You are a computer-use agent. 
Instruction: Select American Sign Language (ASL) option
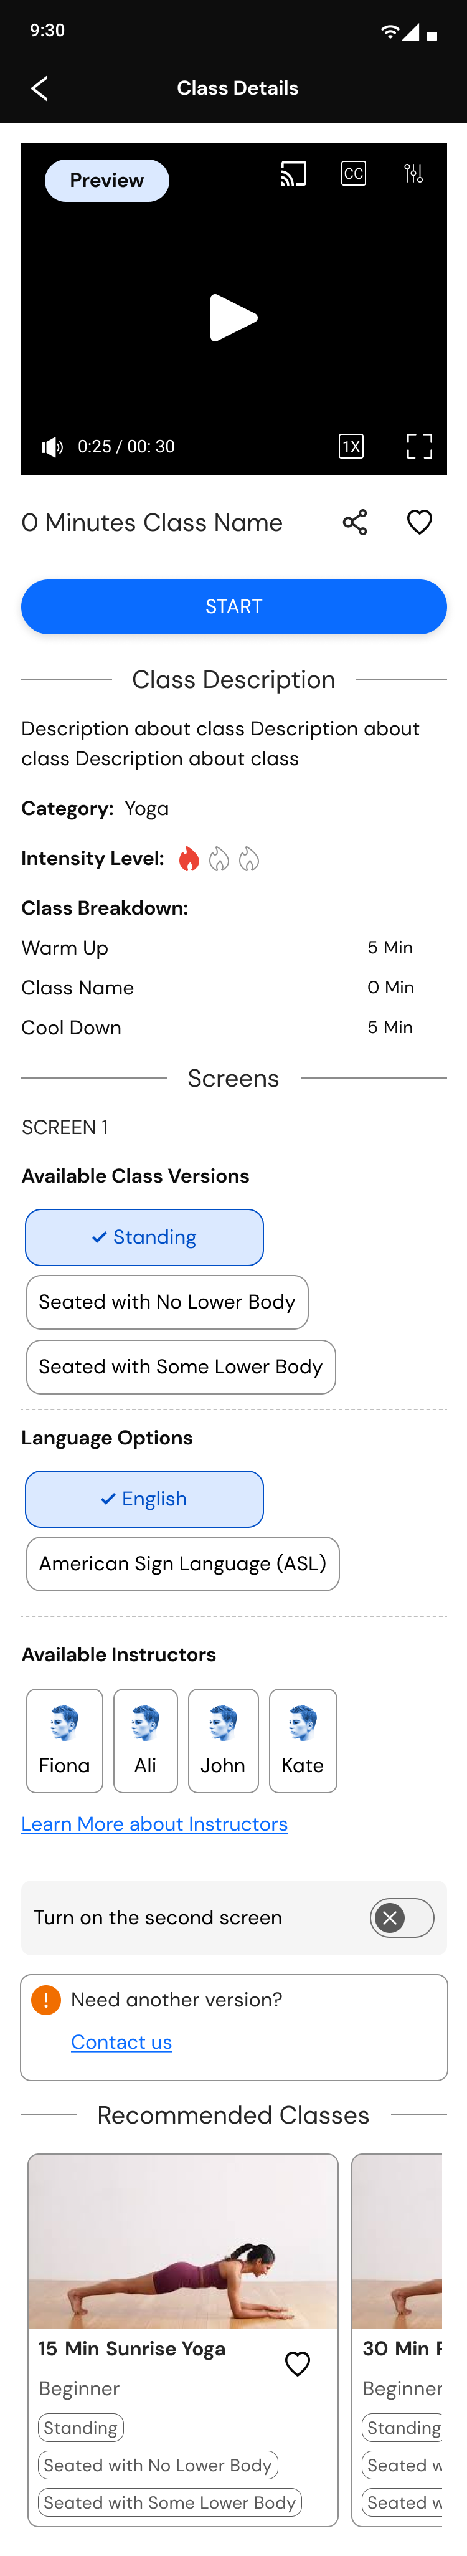tap(182, 1564)
